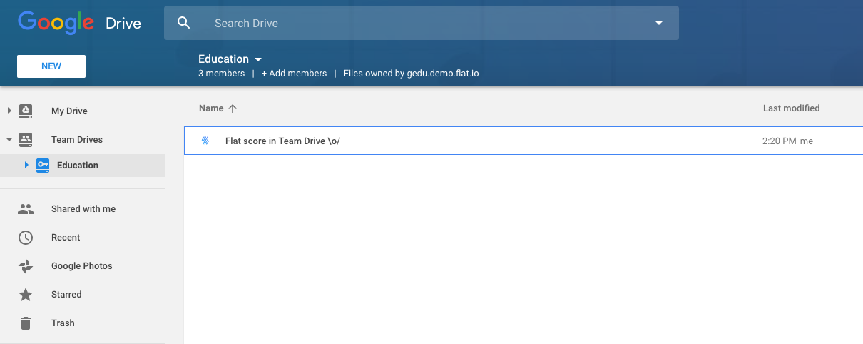
Task: Click the search magnifier icon
Action: (x=184, y=23)
